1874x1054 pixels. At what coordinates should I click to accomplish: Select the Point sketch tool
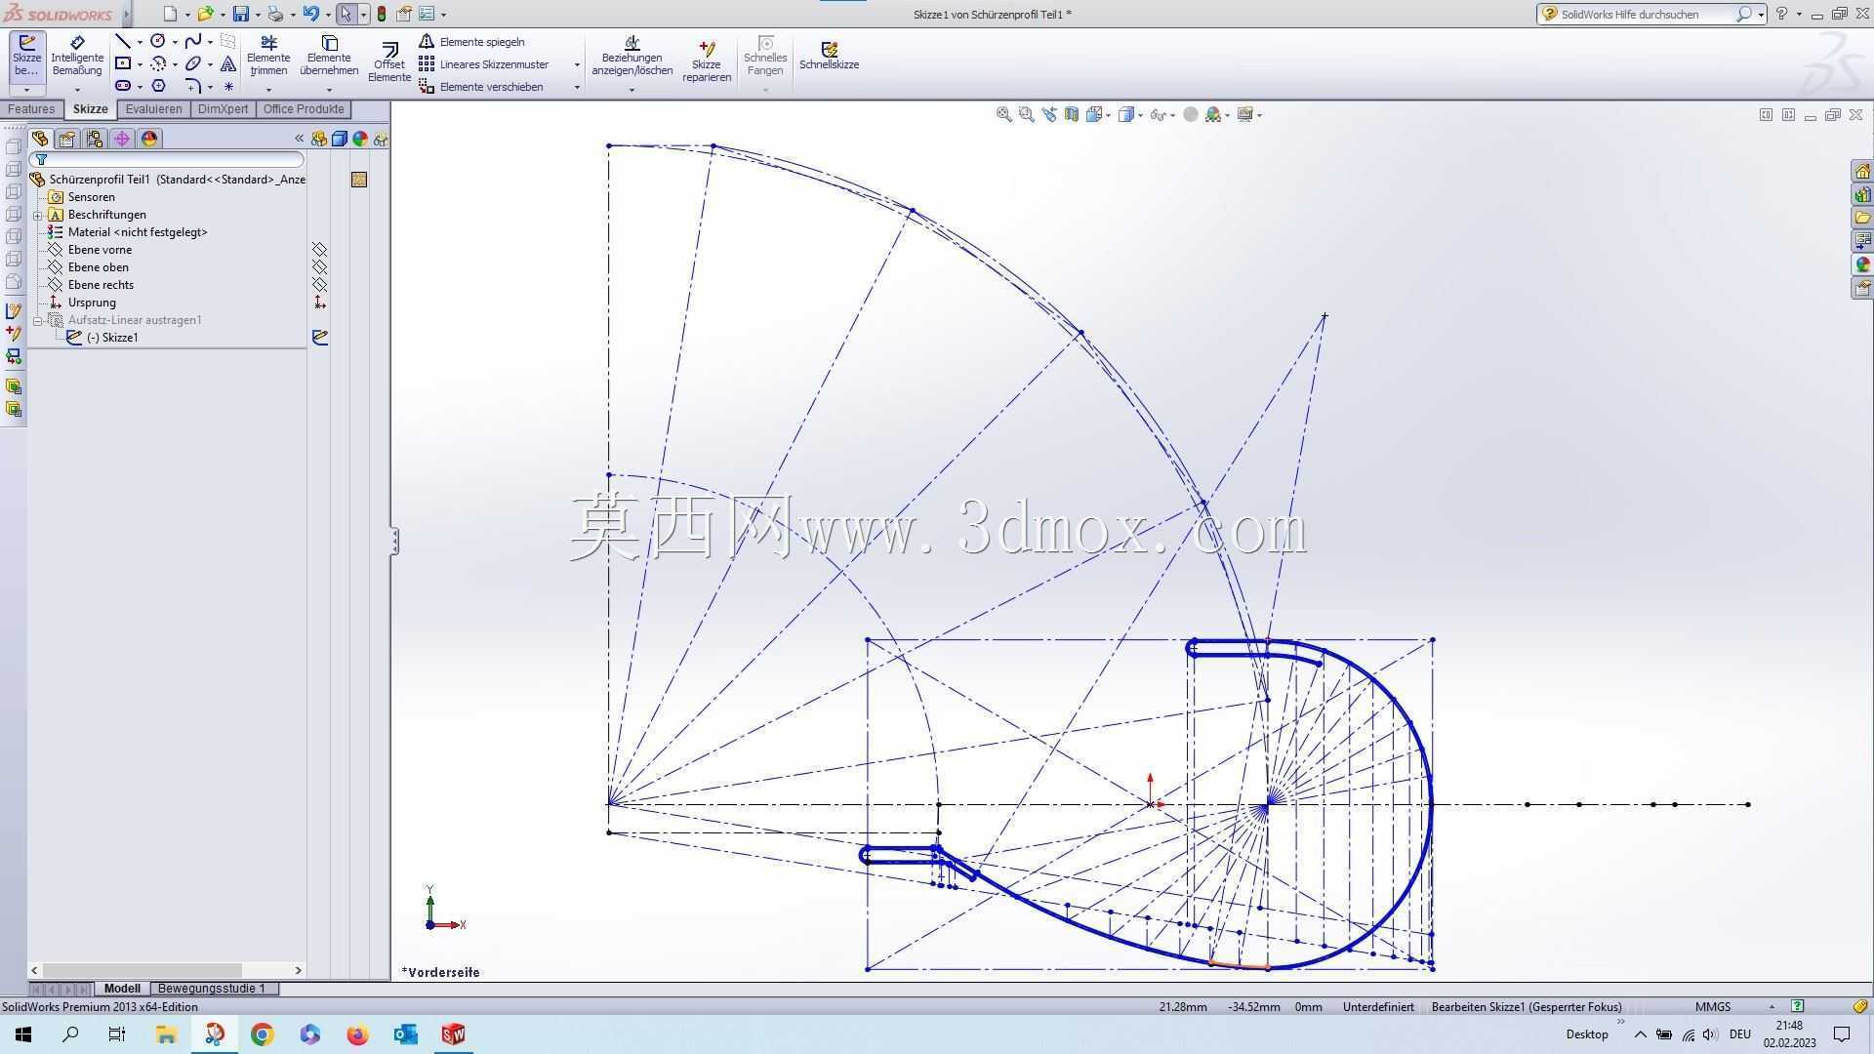click(227, 86)
